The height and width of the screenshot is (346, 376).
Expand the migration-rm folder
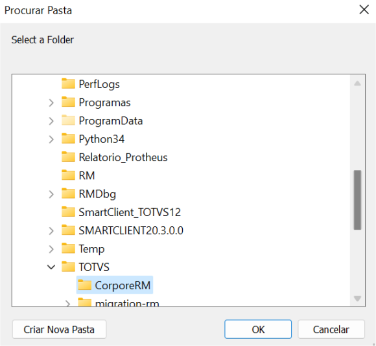(x=68, y=303)
